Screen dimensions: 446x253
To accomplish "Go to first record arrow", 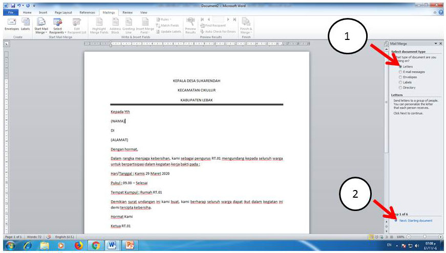I will tap(202, 19).
